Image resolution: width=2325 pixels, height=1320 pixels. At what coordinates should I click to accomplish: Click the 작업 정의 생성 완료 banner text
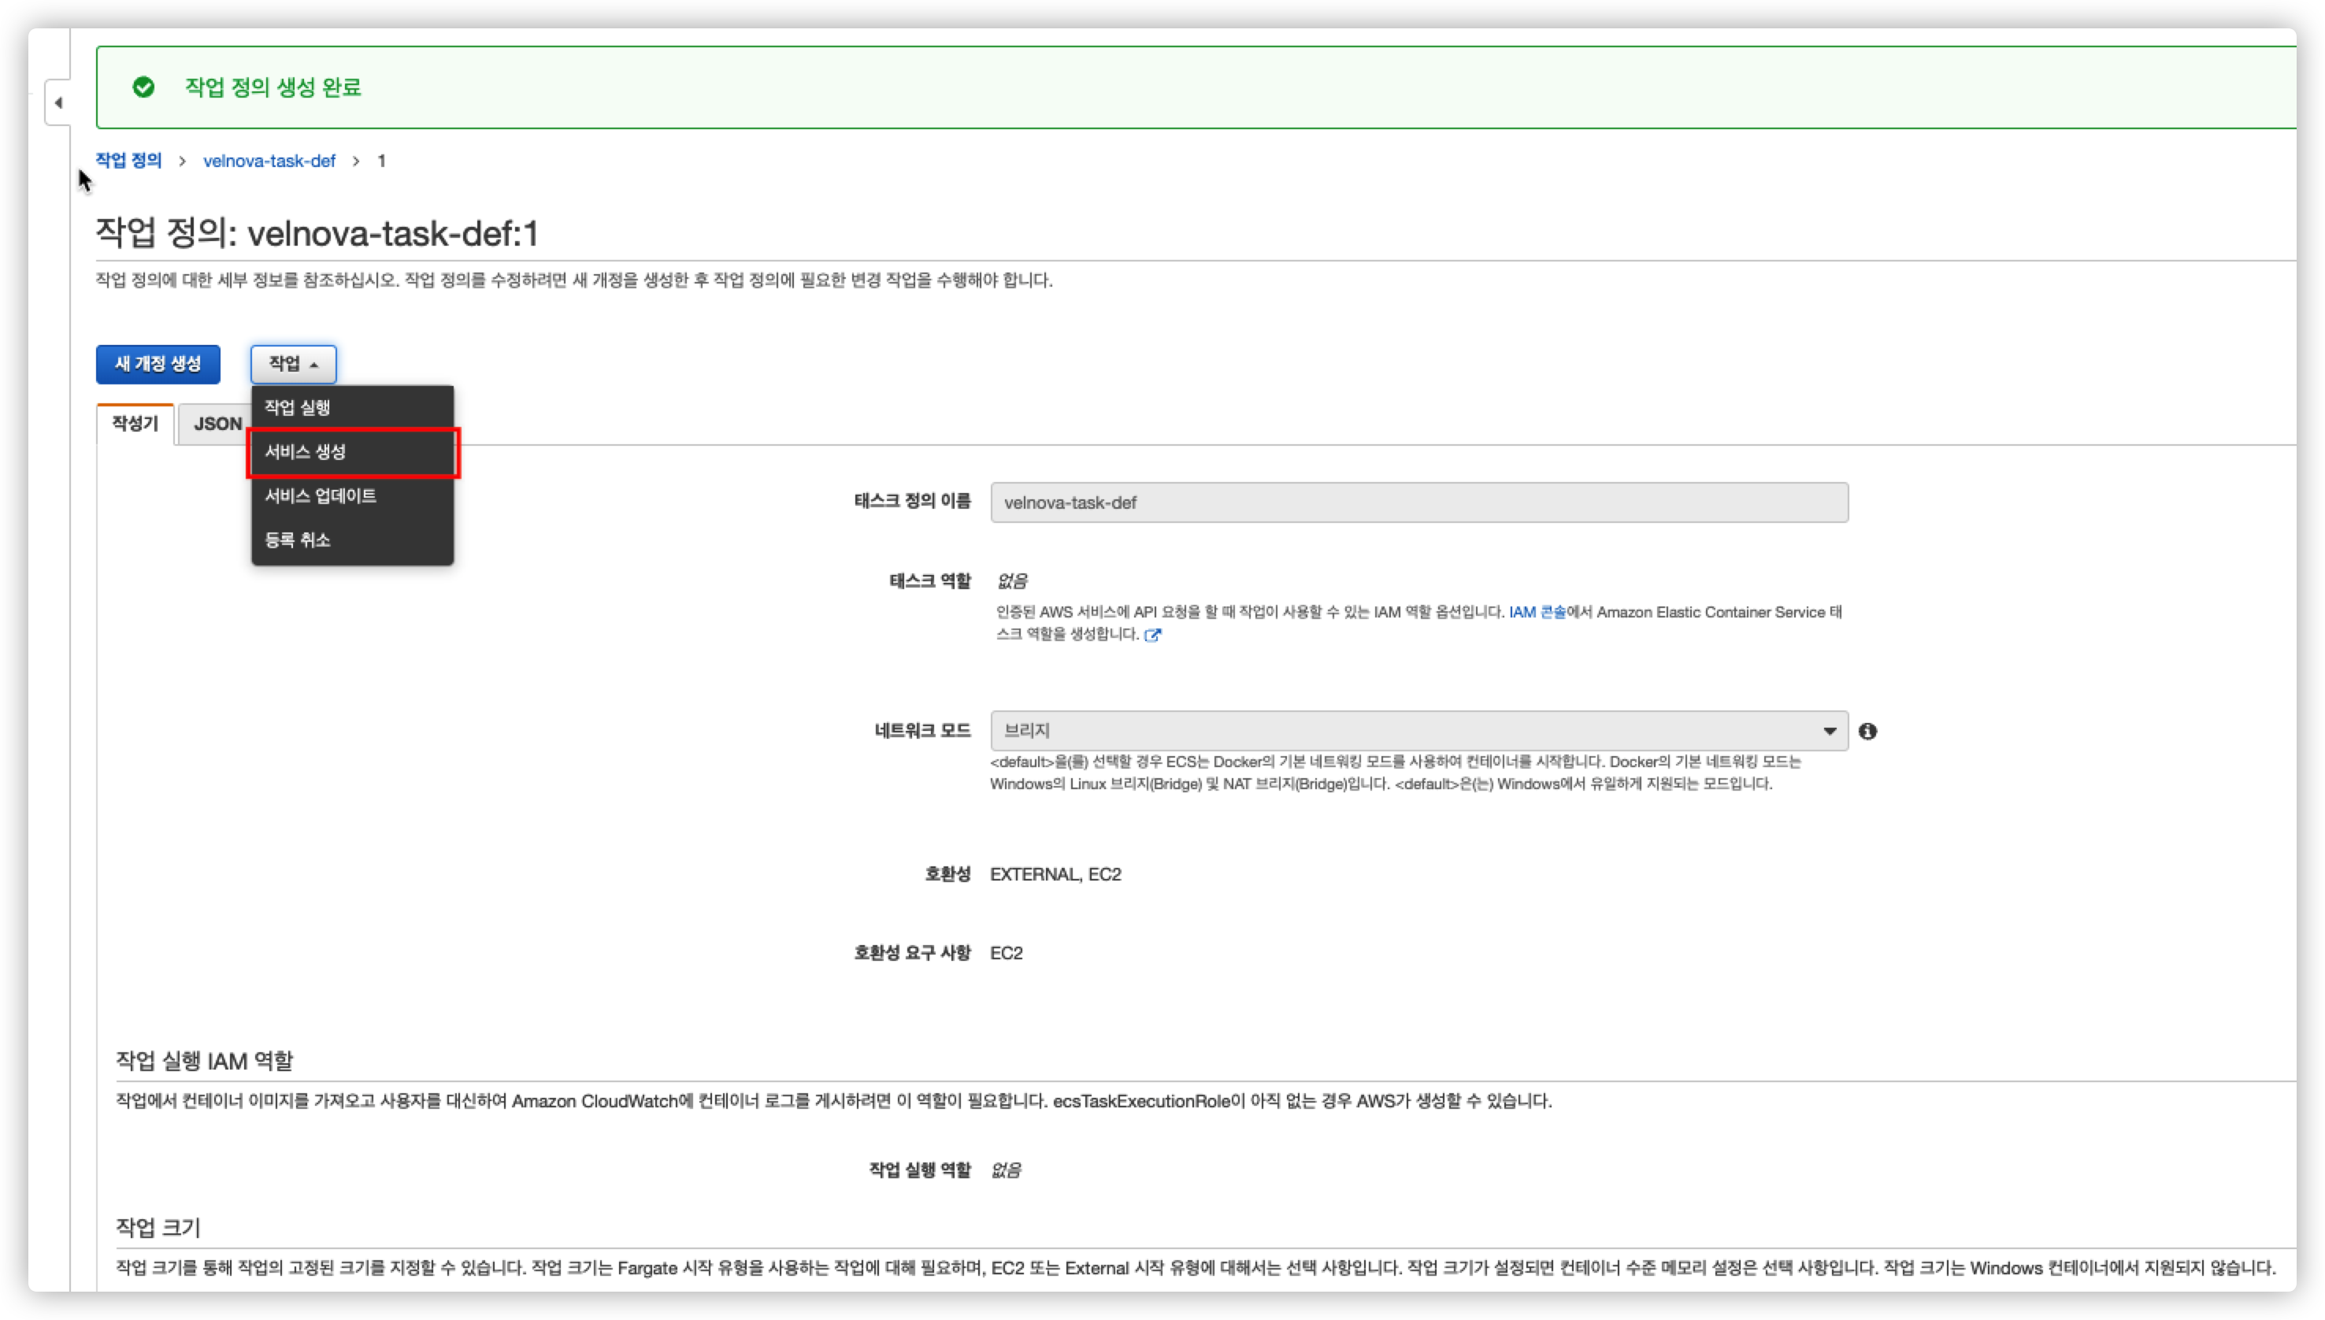(273, 87)
